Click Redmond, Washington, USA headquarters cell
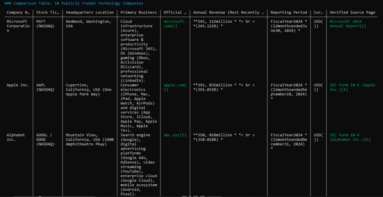 [x=88, y=24]
